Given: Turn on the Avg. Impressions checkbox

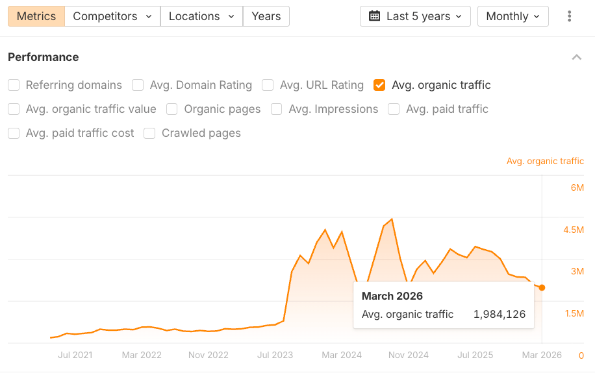Looking at the screenshot, I should (x=277, y=109).
